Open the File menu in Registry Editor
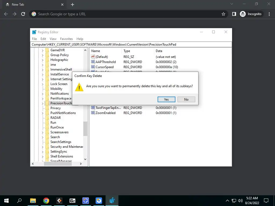The height and width of the screenshot is (206, 275). tap(34, 39)
